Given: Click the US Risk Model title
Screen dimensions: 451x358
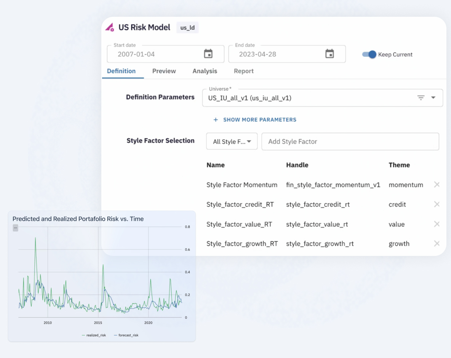Looking at the screenshot, I should click(144, 27).
